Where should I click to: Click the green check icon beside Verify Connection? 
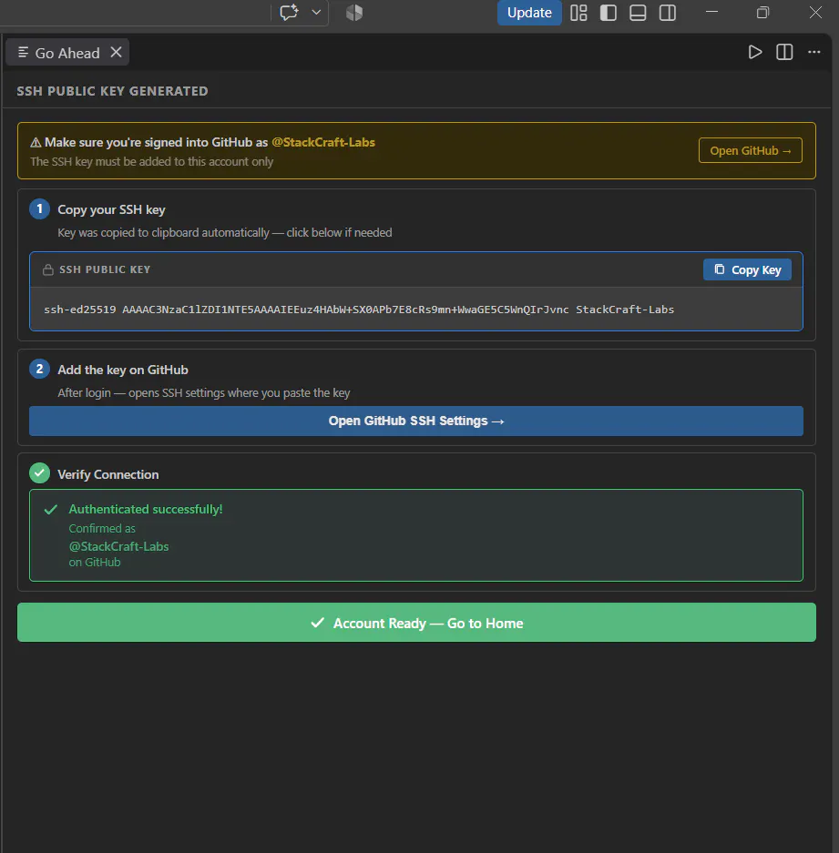point(39,473)
